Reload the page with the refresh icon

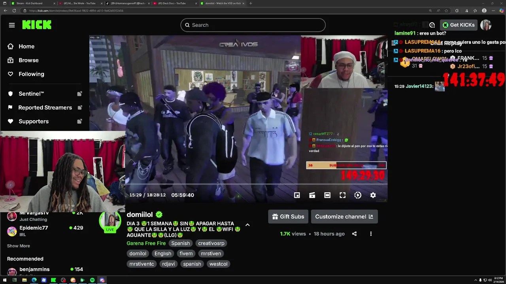[14, 11]
